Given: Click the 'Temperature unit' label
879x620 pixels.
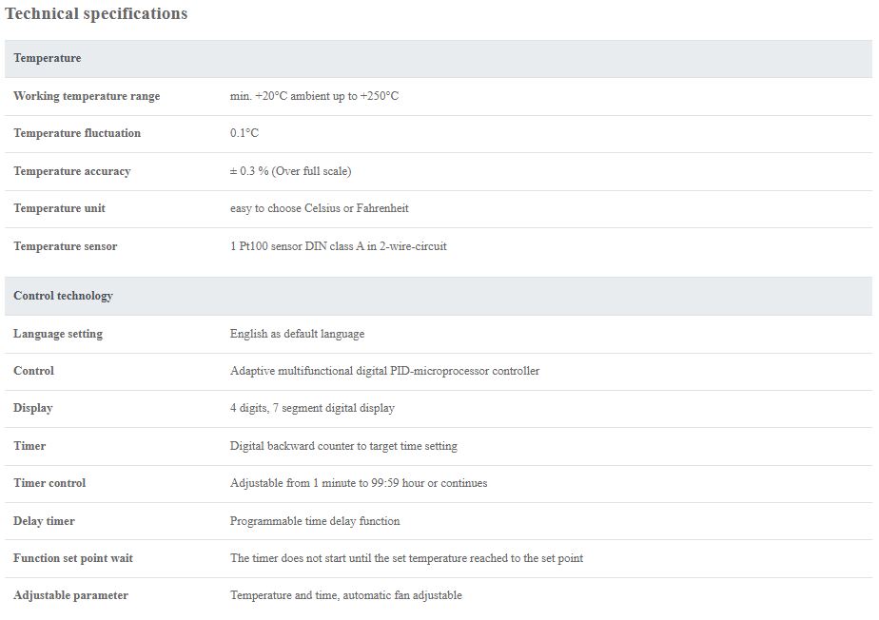Looking at the screenshot, I should 59,208.
